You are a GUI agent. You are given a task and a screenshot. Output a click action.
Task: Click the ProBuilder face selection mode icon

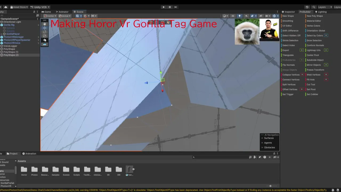(x=168, y=22)
